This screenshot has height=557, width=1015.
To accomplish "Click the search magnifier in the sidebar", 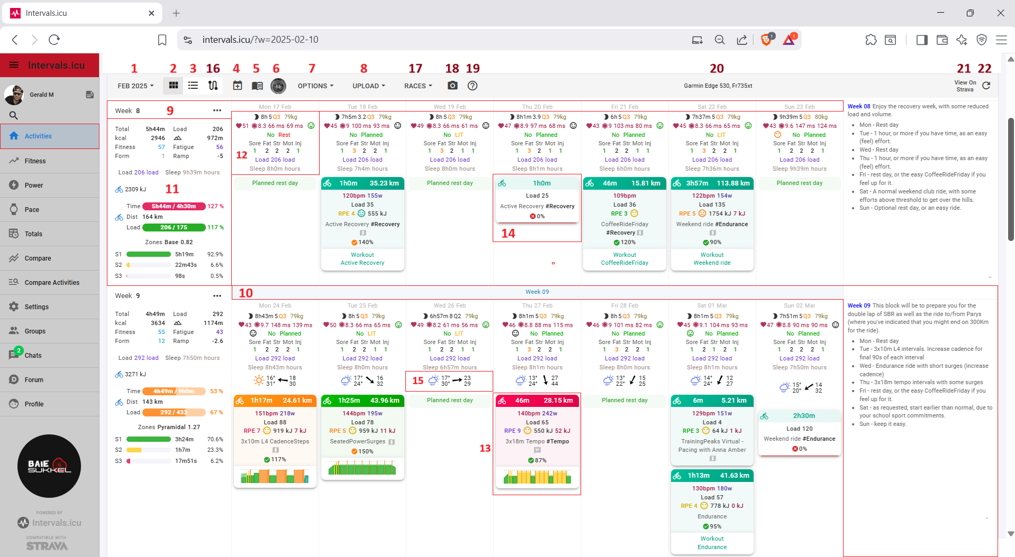I will click(14, 115).
